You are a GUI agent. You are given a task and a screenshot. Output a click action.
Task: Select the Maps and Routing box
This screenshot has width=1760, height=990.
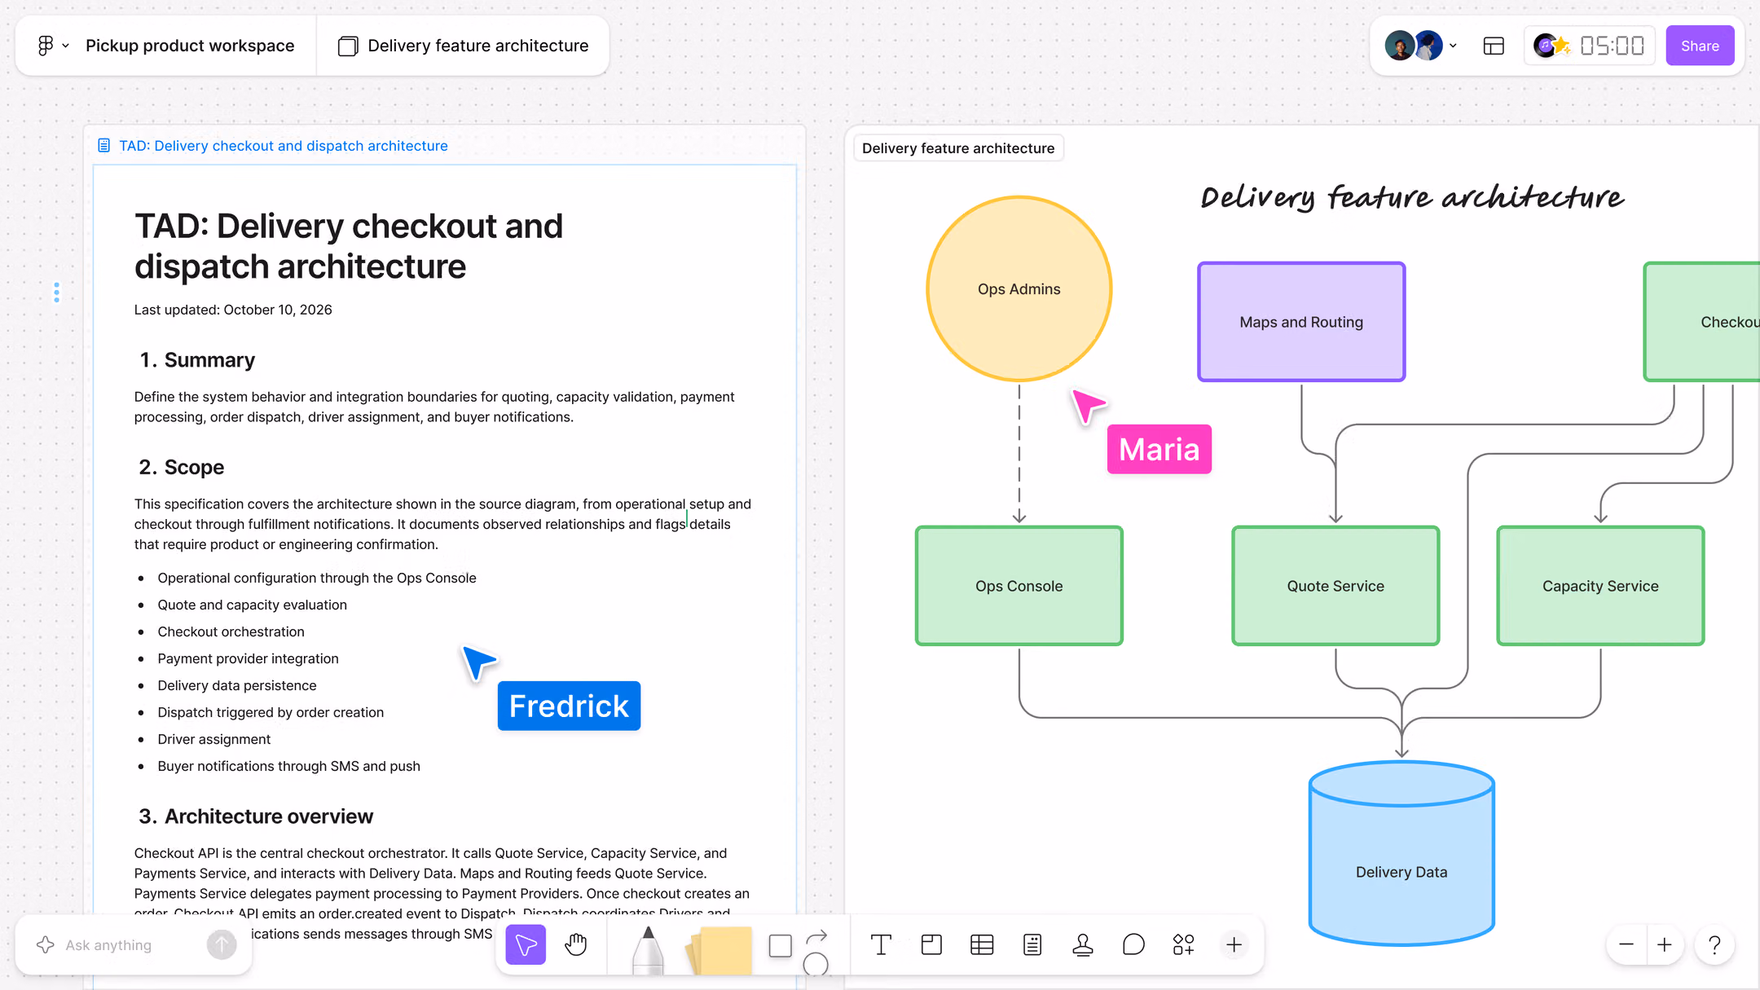pos(1301,322)
